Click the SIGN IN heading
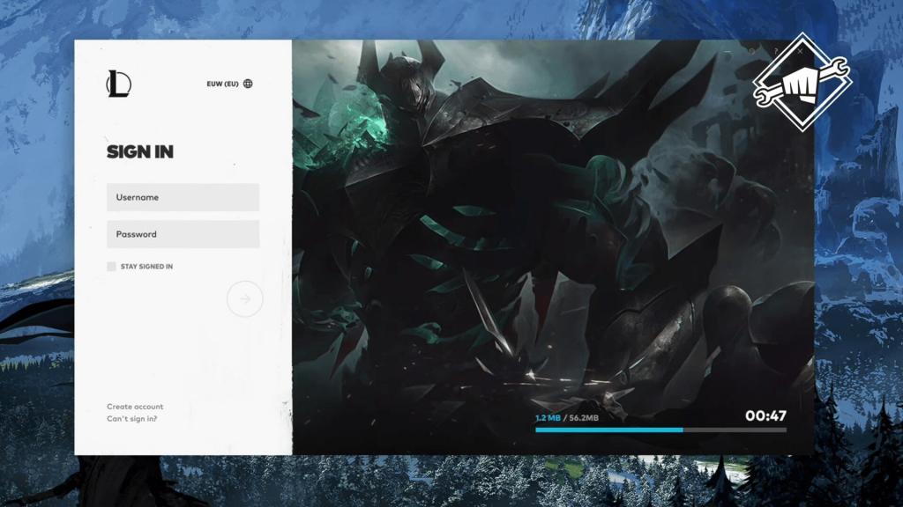This screenshot has width=903, height=507. (x=140, y=151)
